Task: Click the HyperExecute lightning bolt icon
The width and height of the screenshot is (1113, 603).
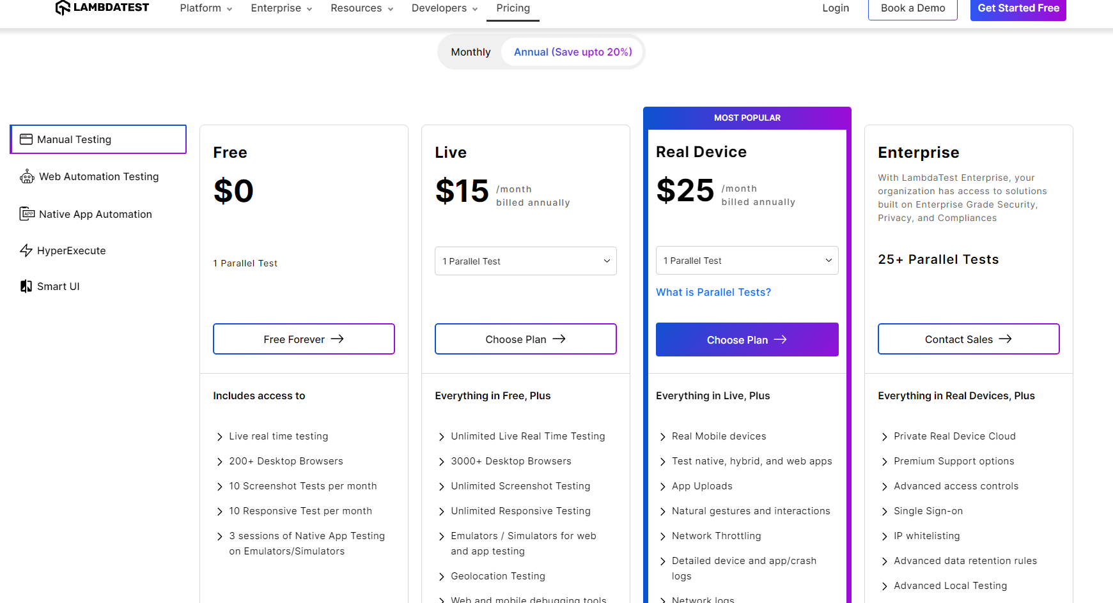Action: tap(26, 250)
